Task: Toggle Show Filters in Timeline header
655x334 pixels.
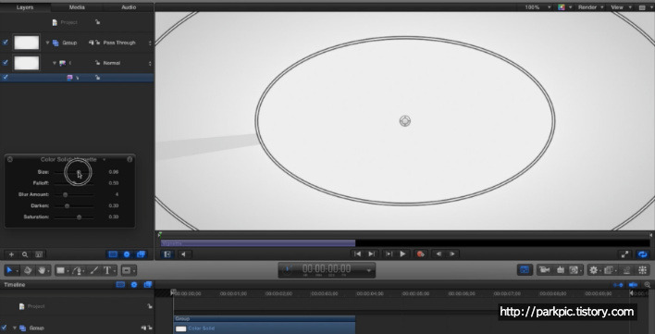Action: pos(148,285)
